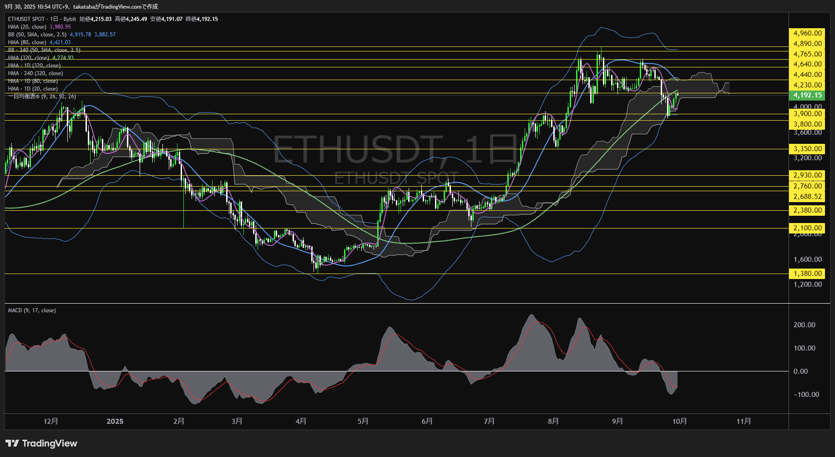Click the 4,765.00 price label
Viewport: 835px width, 457px height.
click(807, 54)
